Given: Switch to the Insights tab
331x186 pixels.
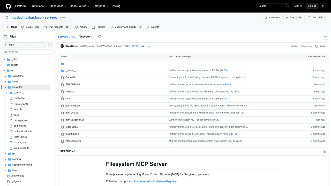Looking at the screenshot, I should tap(152, 27).
